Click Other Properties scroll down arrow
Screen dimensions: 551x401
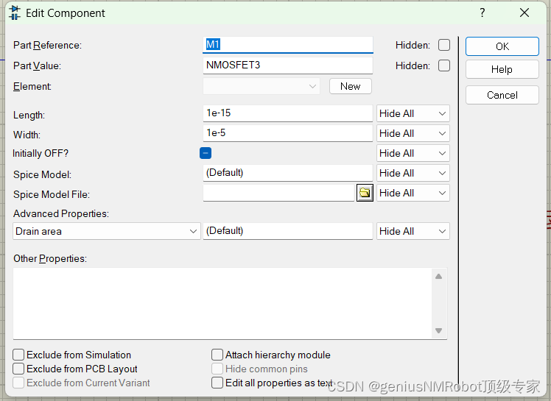pos(438,330)
